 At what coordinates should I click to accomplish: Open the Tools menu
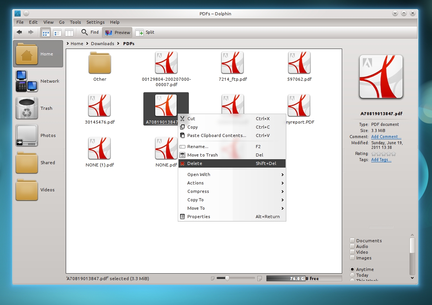(75, 22)
